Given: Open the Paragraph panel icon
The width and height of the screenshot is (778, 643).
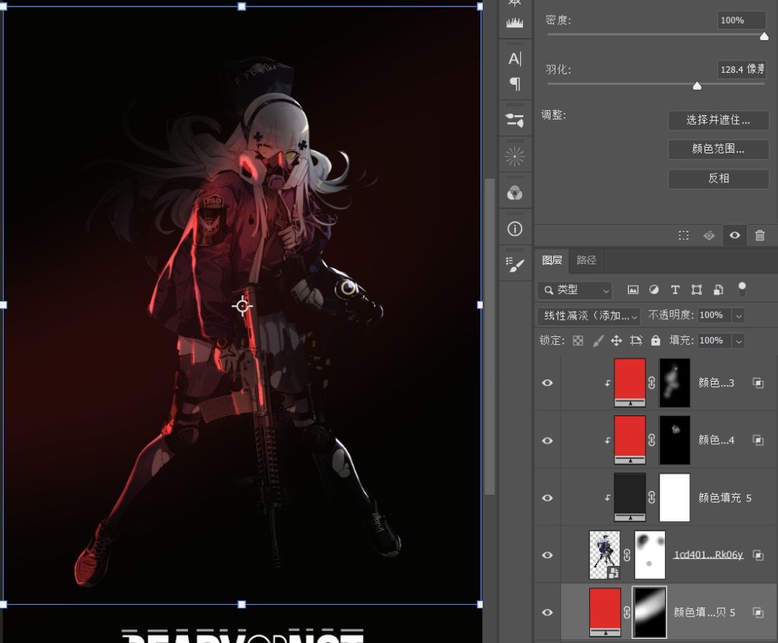Looking at the screenshot, I should coord(515,84).
